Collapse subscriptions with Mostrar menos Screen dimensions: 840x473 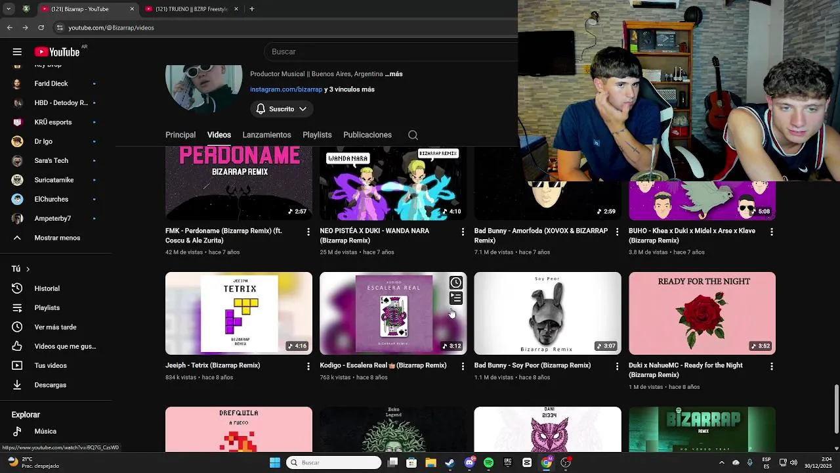56,238
